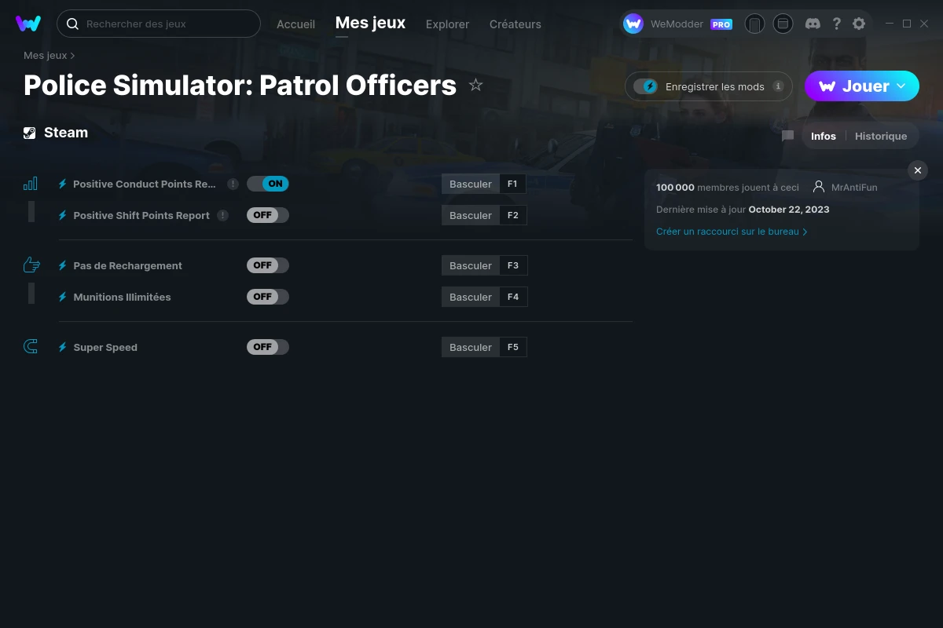Click the F4 hotkey key box
This screenshot has height=628, width=943.
[x=513, y=297]
